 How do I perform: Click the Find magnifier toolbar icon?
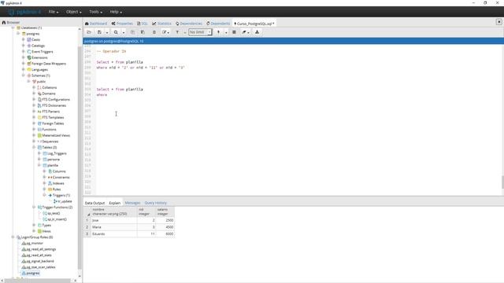click(x=116, y=32)
